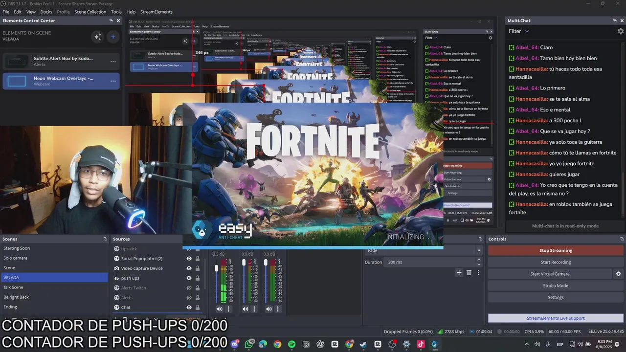626x352 pixels.
Task: Select the Neon Webcam Overlays element card
Action: coord(61,81)
